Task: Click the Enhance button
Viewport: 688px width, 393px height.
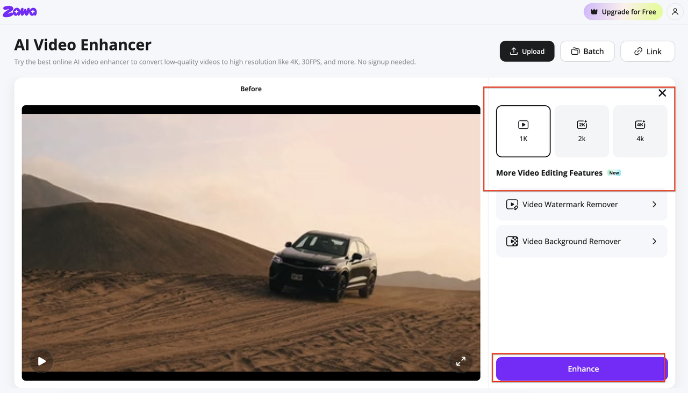Action: (x=582, y=369)
